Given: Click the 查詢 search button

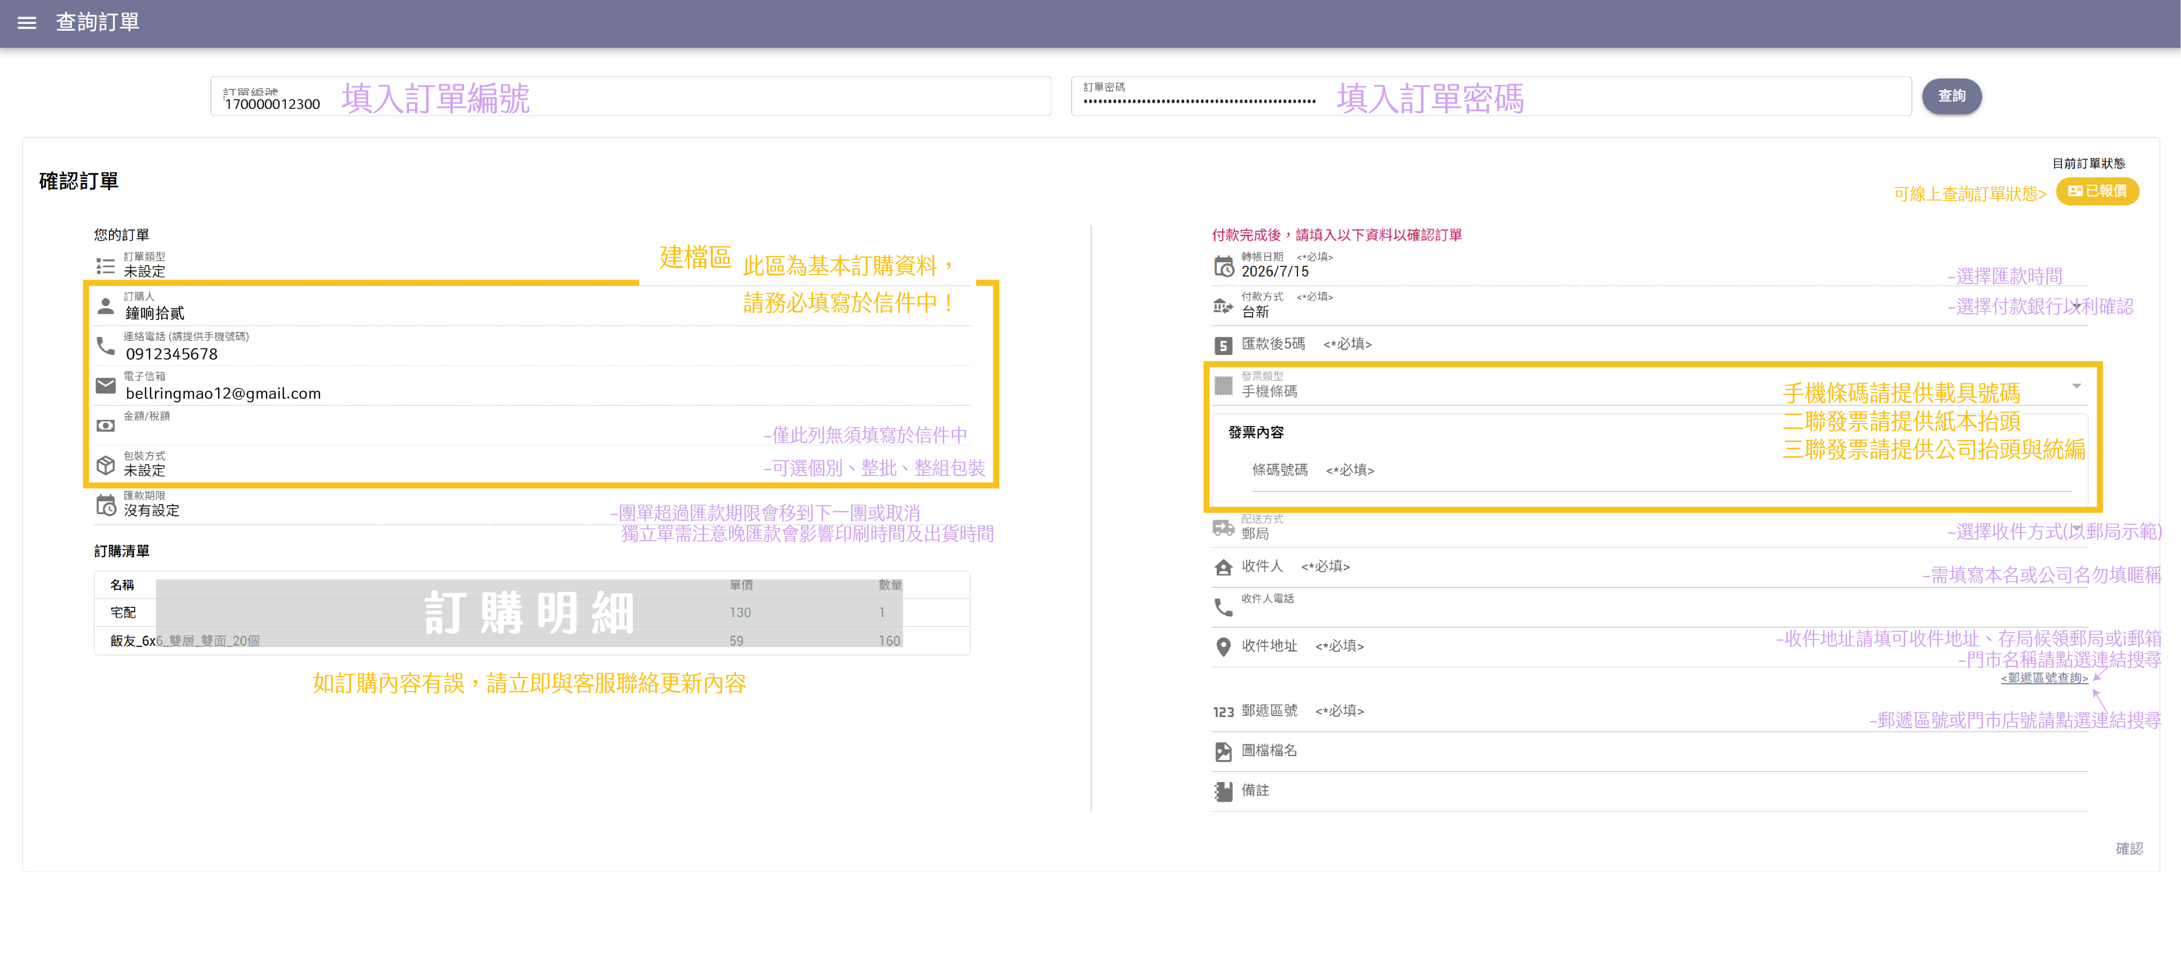Looking at the screenshot, I should [x=1952, y=96].
